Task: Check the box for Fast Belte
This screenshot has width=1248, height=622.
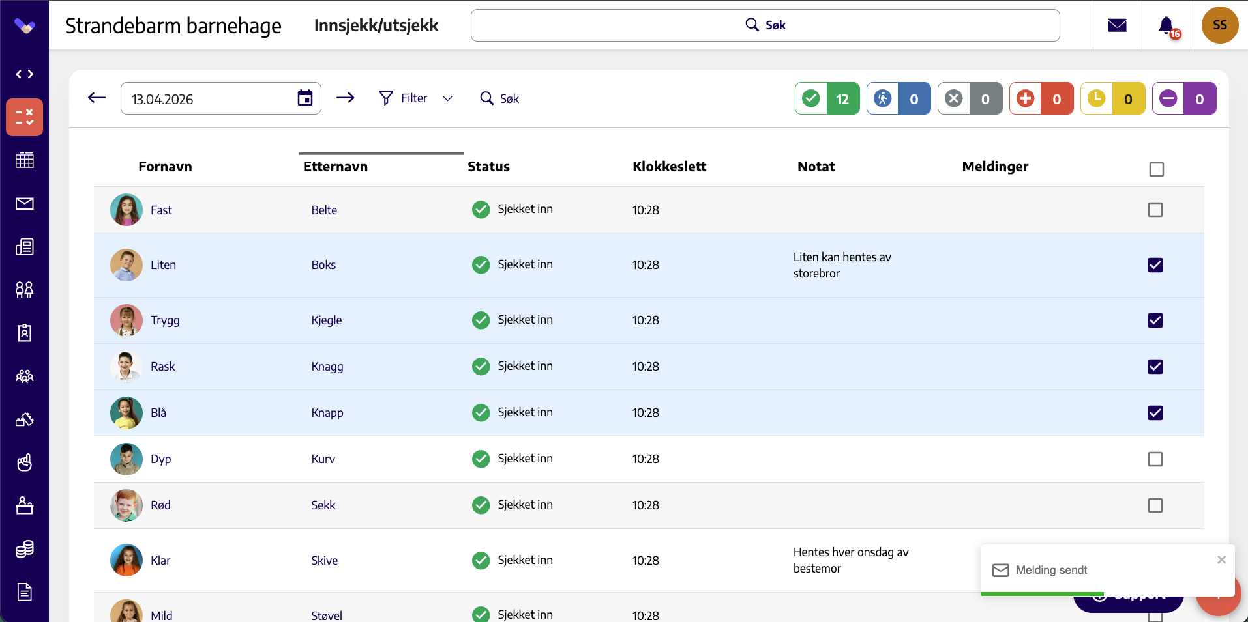Action: (x=1155, y=210)
